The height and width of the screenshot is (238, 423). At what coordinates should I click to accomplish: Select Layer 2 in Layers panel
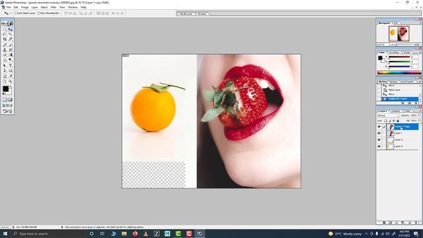point(403,139)
